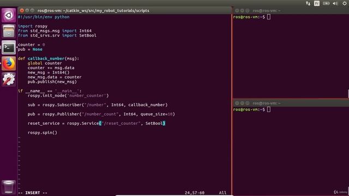Open the Files manager in the dock
The height and width of the screenshot is (196, 349).
coord(9,31)
